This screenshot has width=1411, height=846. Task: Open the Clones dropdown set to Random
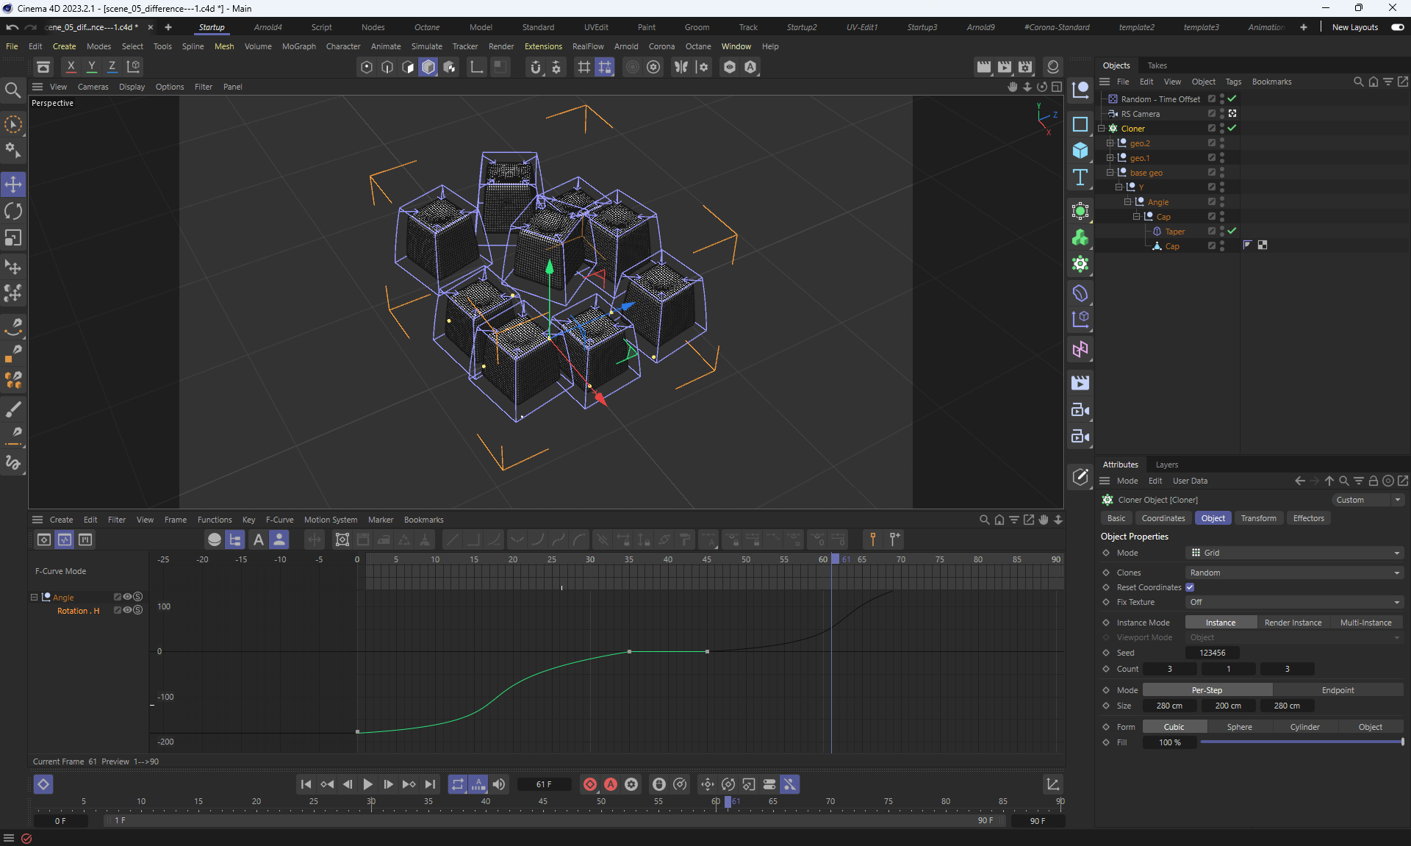[x=1293, y=573]
